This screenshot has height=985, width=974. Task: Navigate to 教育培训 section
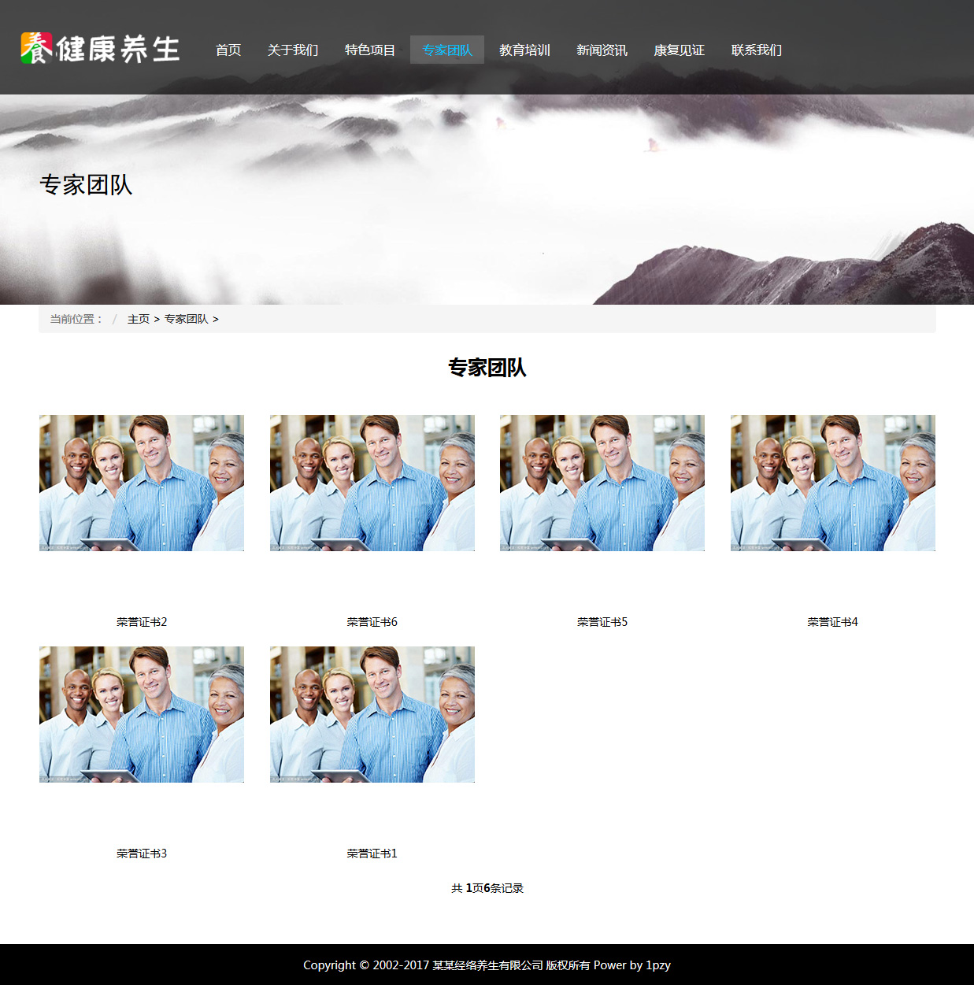[524, 50]
